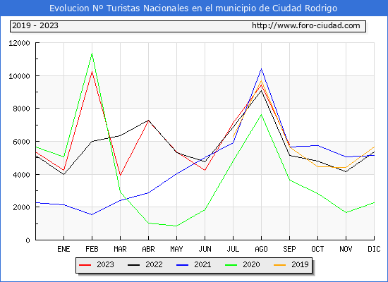Click the black 2022 low point at ENE

tap(63, 174)
